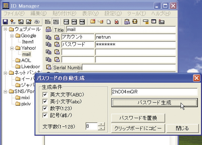Select the AOL folder in the tree

coord(26,60)
